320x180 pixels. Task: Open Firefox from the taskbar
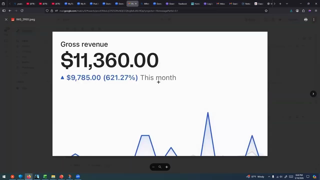click(29, 177)
